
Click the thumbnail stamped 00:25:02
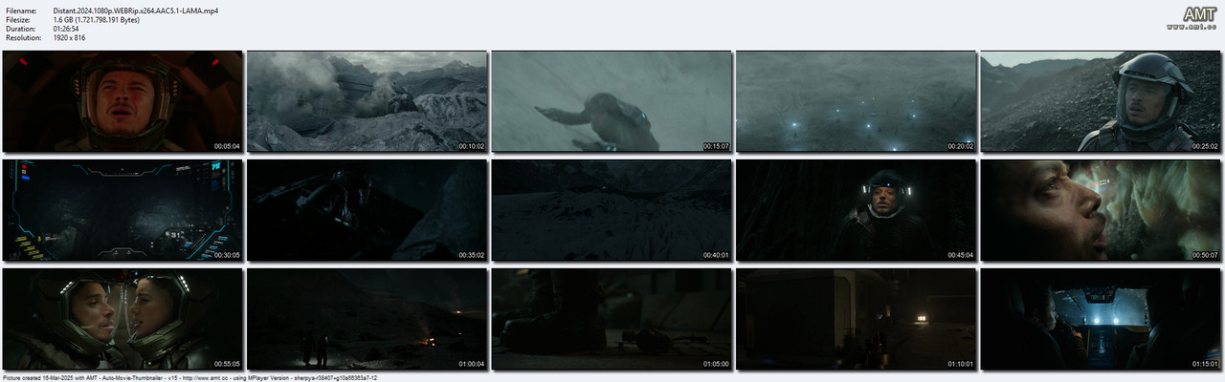point(1102,101)
